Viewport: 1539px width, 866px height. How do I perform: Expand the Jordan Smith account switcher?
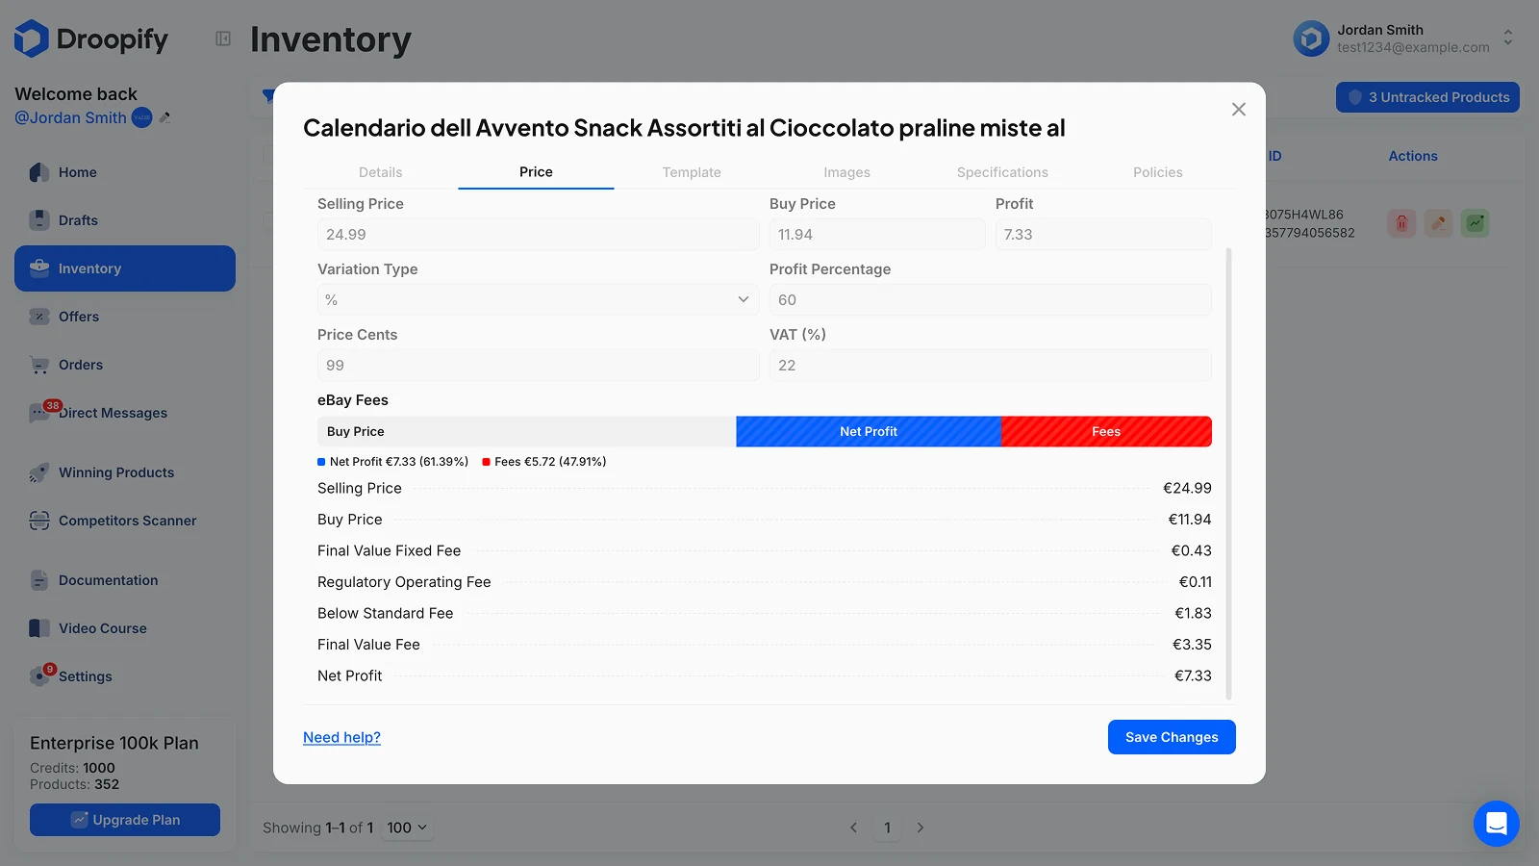[1507, 38]
